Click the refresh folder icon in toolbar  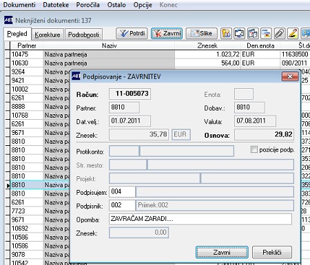[x=239, y=34]
